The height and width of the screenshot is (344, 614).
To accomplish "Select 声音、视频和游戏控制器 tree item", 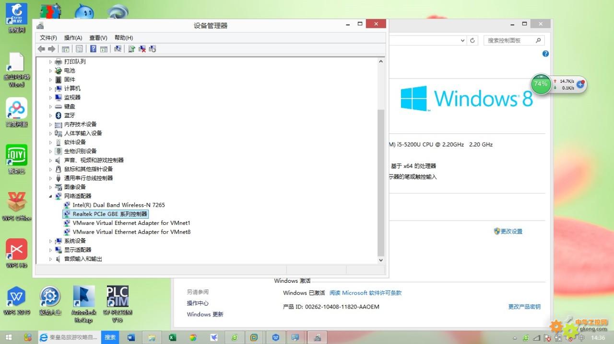I will [x=94, y=160].
